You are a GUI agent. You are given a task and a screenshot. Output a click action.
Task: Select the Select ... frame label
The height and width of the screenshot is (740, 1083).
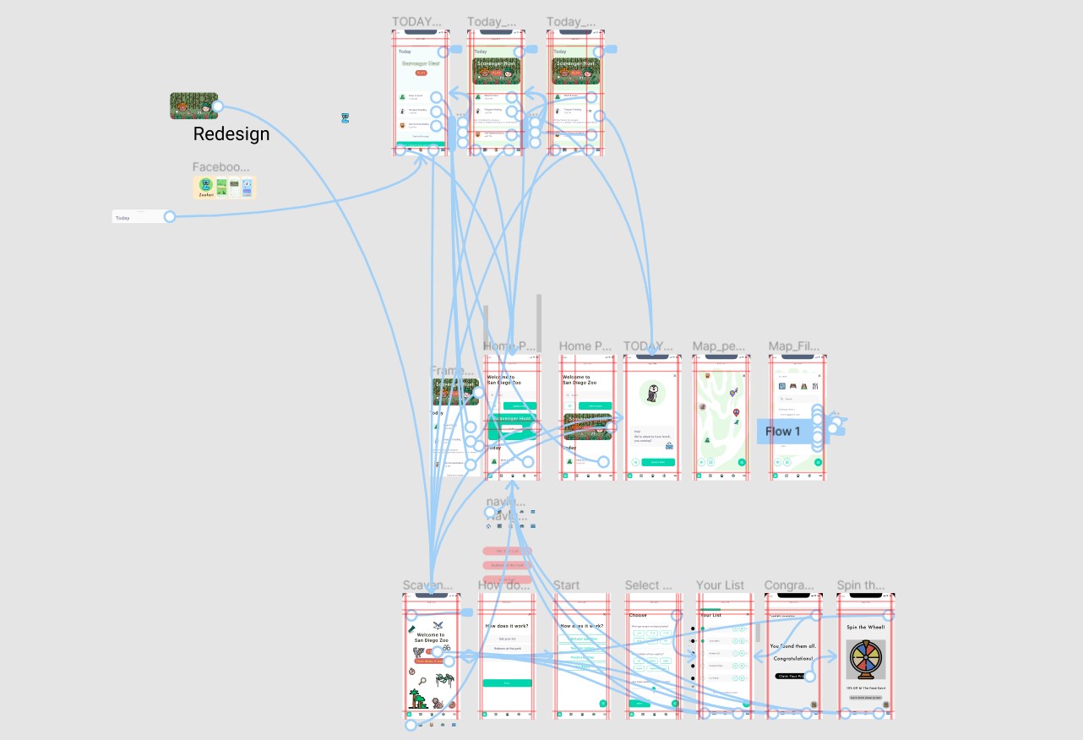649,585
